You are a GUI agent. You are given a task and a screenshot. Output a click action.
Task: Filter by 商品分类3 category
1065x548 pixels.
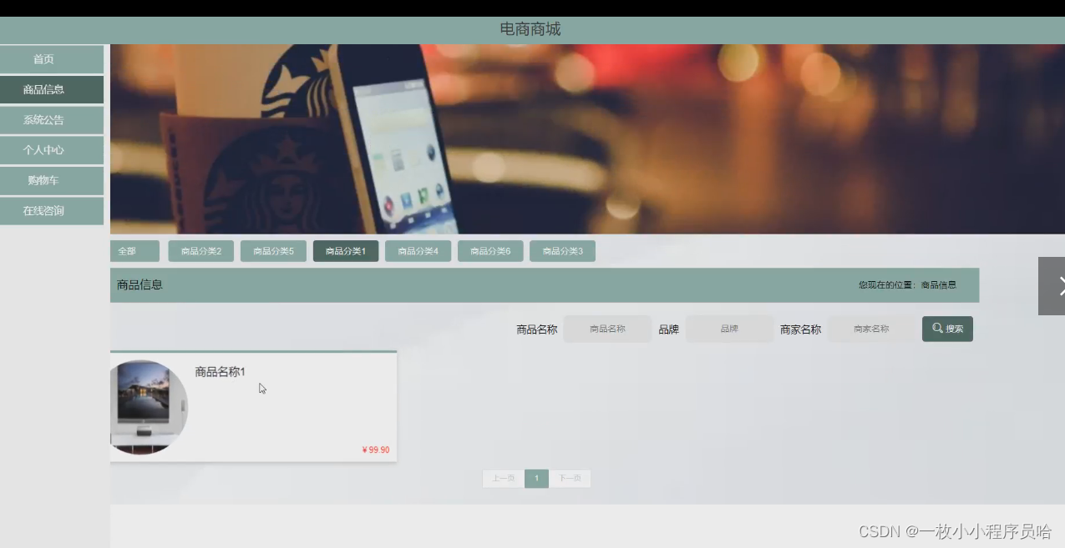point(562,251)
